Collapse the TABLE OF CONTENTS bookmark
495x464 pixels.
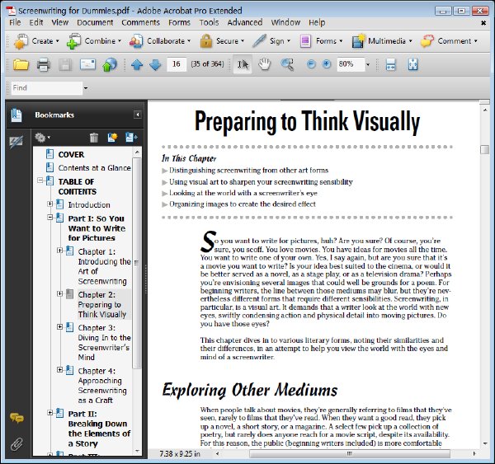point(40,180)
